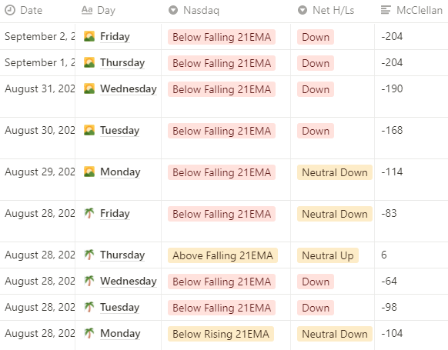Click the select icon beside Net H/Ls
This screenshot has height=350, width=448.
[303, 10]
